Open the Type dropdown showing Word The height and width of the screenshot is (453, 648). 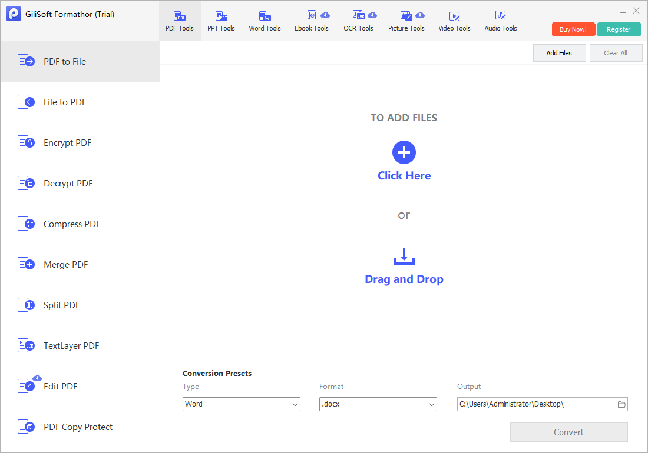[242, 404]
